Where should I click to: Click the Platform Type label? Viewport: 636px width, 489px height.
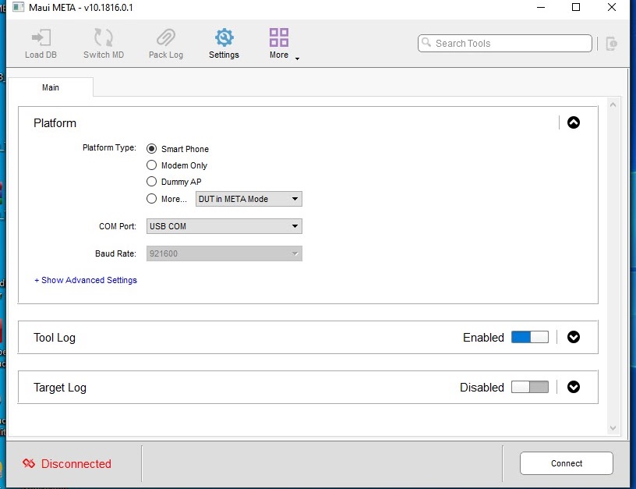click(x=110, y=147)
